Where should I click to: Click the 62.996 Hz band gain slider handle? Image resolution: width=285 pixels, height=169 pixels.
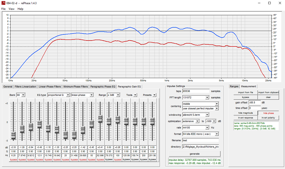[100, 119]
